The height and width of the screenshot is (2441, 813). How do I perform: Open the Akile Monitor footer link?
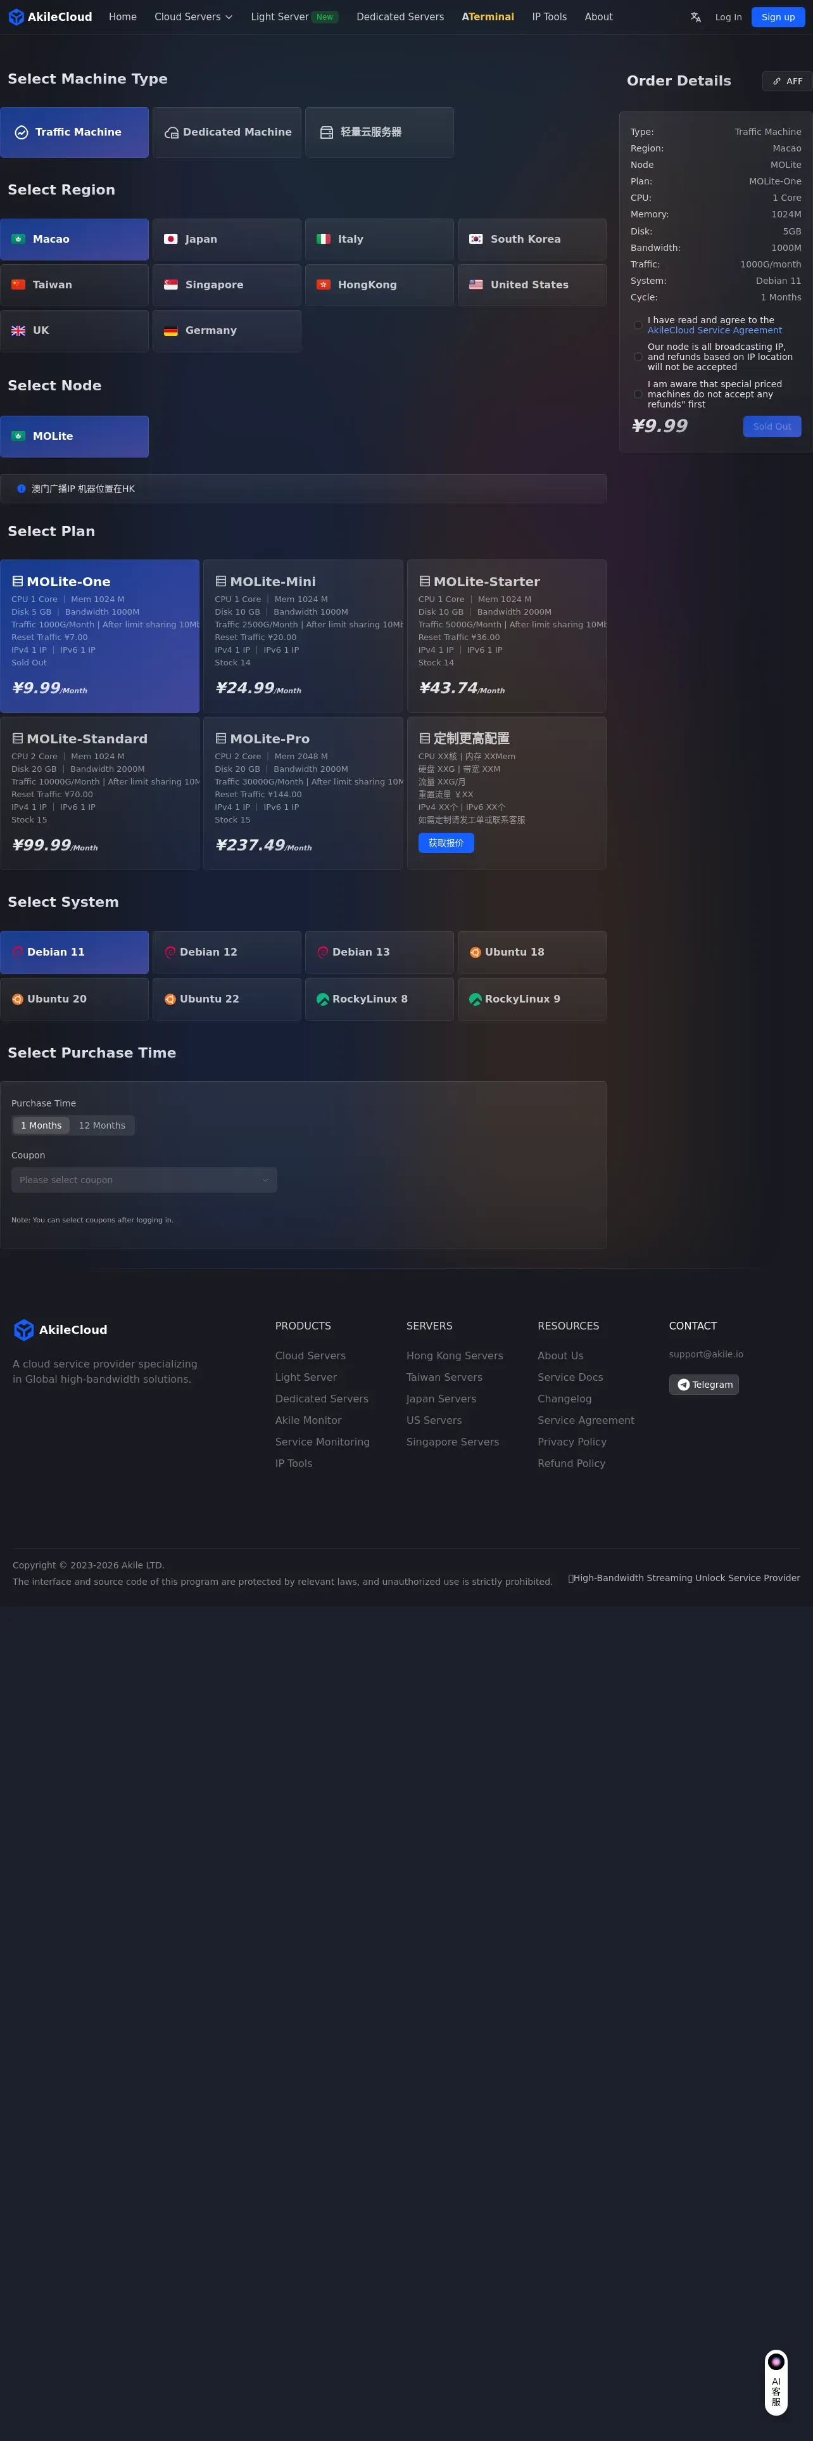[x=308, y=1421]
